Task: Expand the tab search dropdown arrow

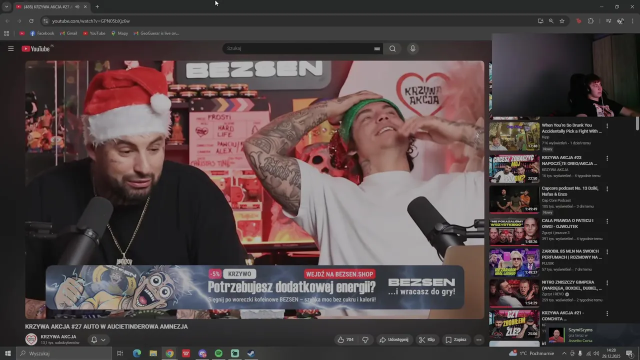Action: [x=6, y=6]
